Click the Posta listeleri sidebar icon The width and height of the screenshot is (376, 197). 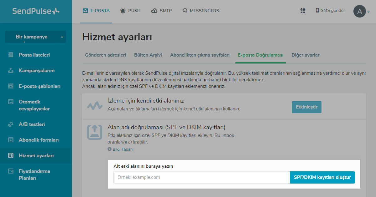tap(11, 55)
